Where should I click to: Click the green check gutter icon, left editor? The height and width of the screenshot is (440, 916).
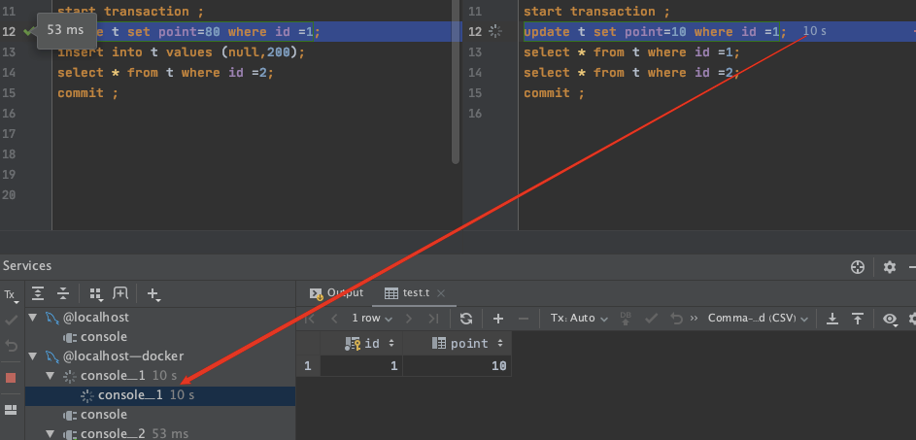click(x=27, y=31)
